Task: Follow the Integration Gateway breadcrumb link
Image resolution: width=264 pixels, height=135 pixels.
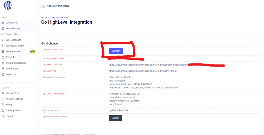Action: pos(59,17)
